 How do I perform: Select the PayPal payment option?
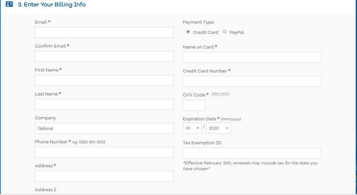coord(225,32)
